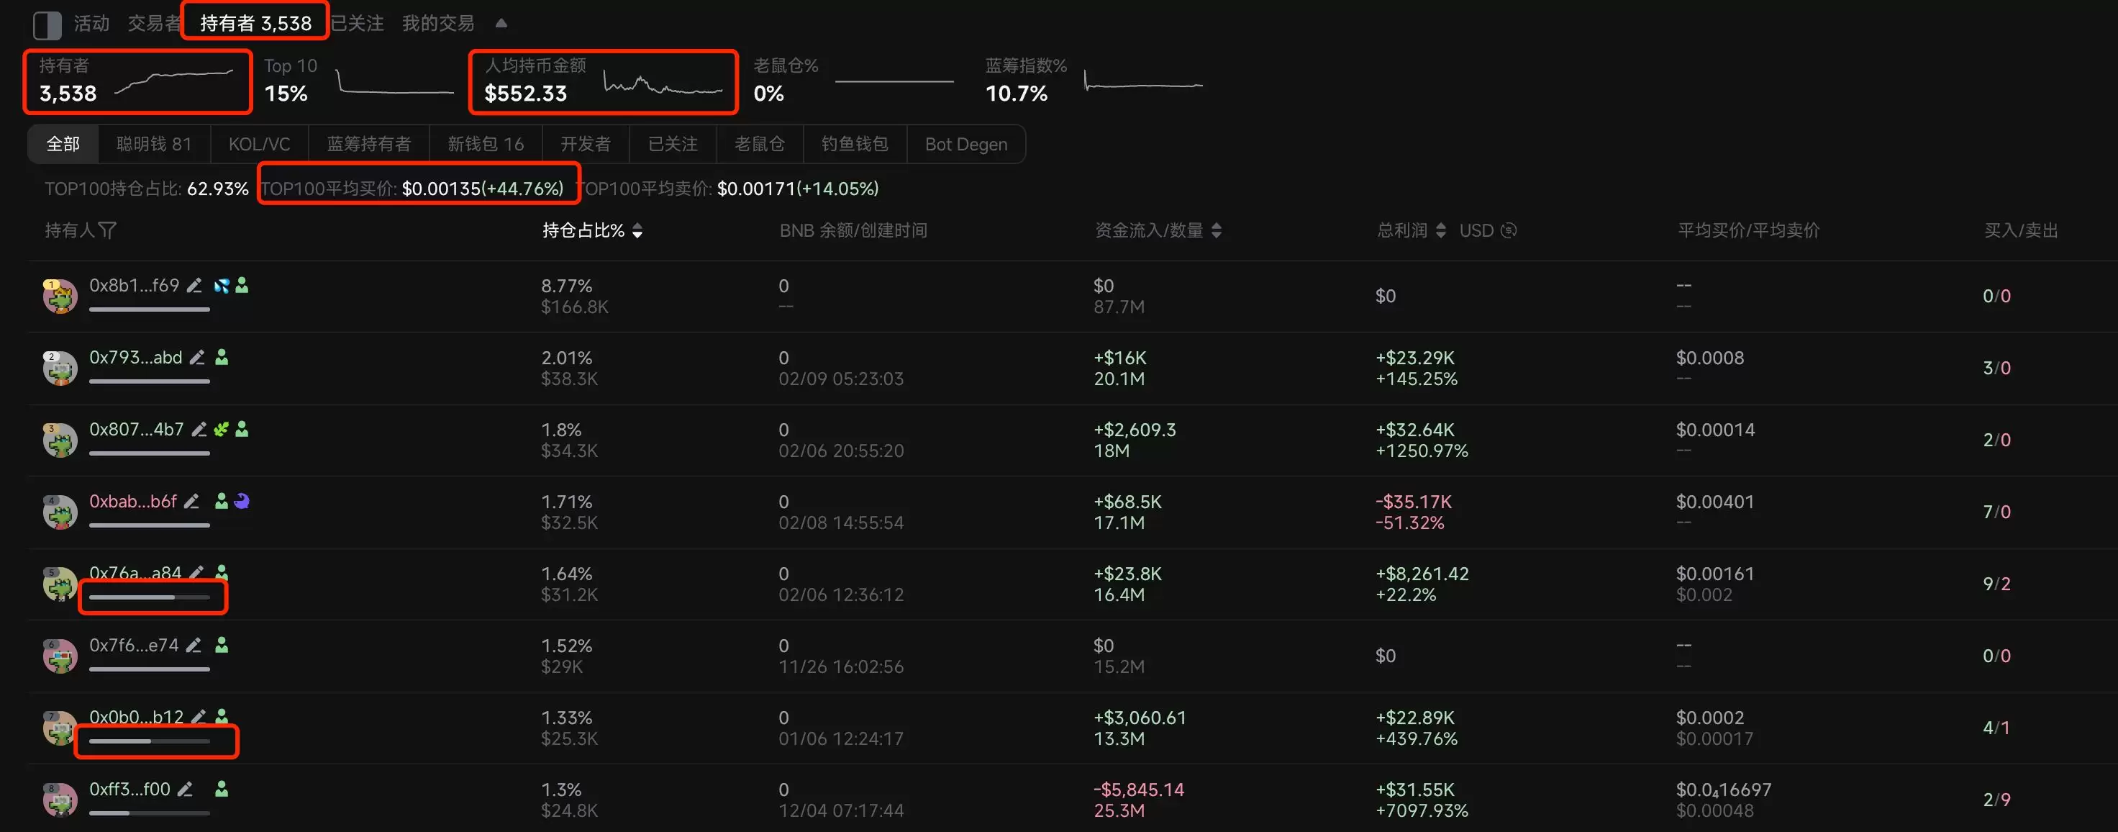Click the person icon beside 0x0b0...b12
The height and width of the screenshot is (832, 2118).
[222, 716]
